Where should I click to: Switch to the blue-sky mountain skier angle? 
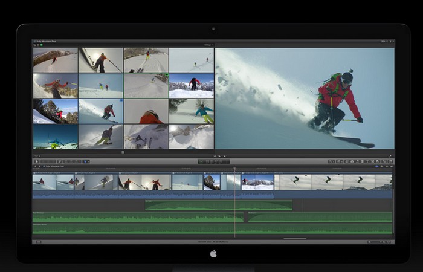pyautogui.click(x=192, y=86)
